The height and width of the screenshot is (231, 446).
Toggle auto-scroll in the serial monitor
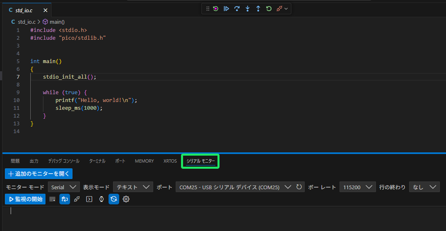[x=65, y=199]
